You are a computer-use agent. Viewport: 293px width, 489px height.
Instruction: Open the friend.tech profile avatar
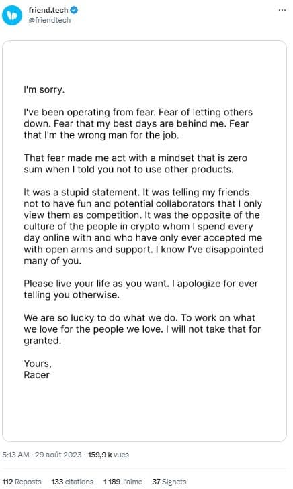12,15
